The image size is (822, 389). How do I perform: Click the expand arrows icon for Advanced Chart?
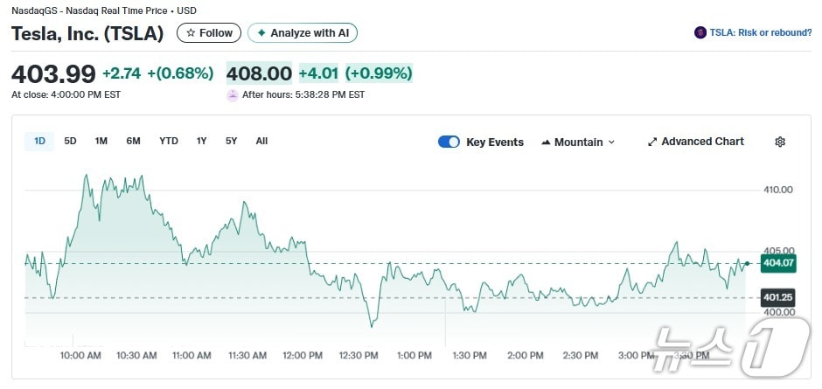click(652, 142)
